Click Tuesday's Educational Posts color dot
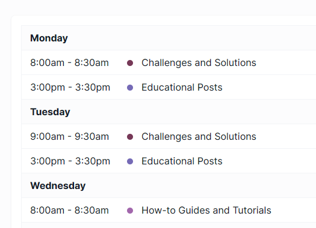 (130, 161)
